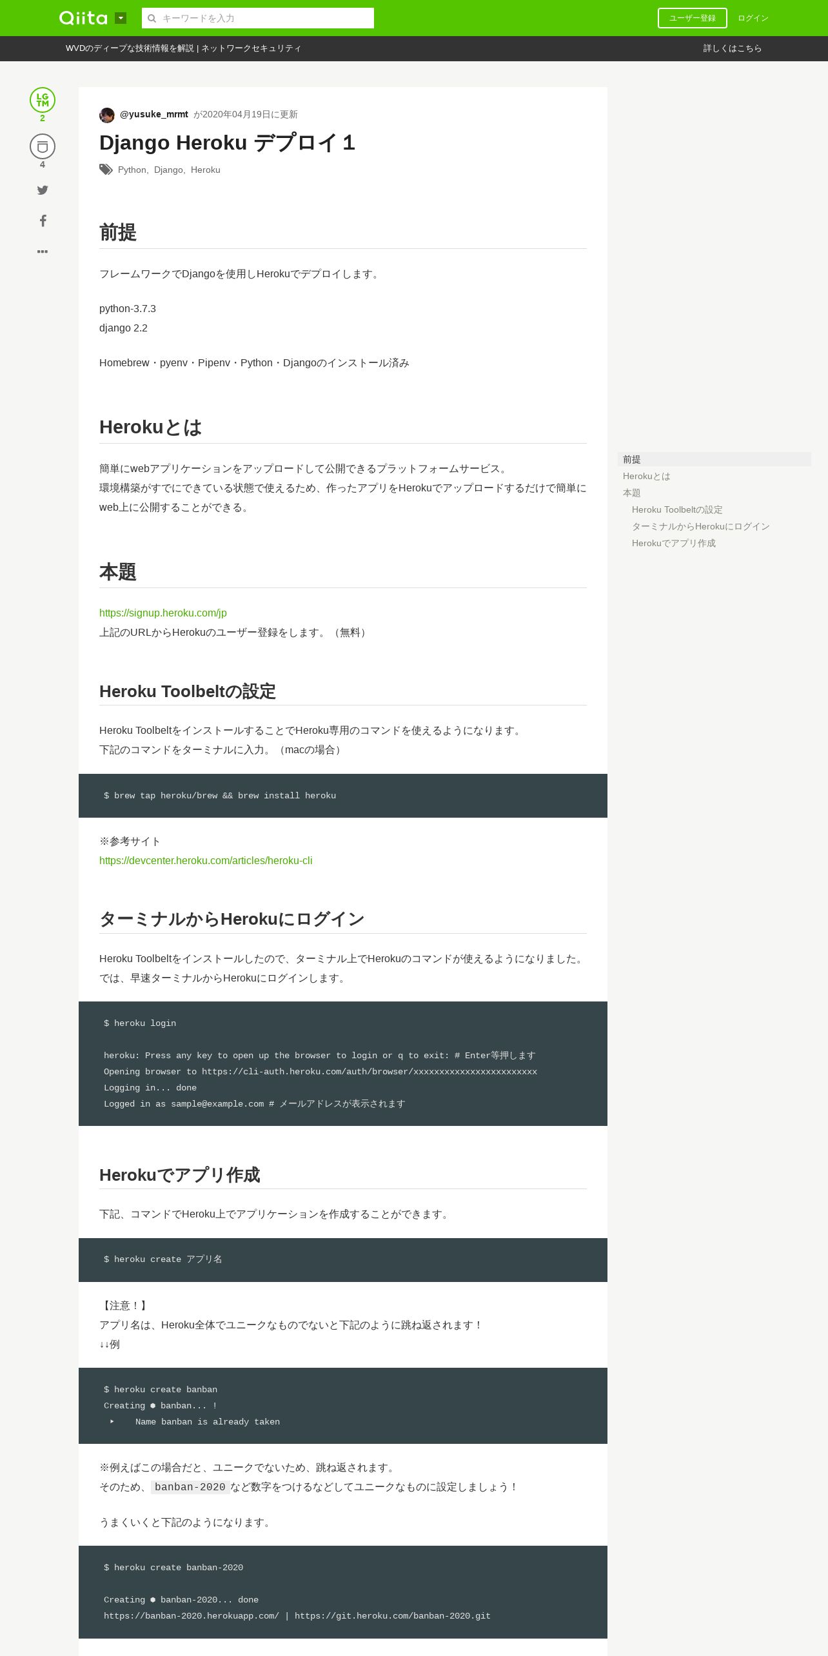Jump to 本題 in table of contents

632,493
